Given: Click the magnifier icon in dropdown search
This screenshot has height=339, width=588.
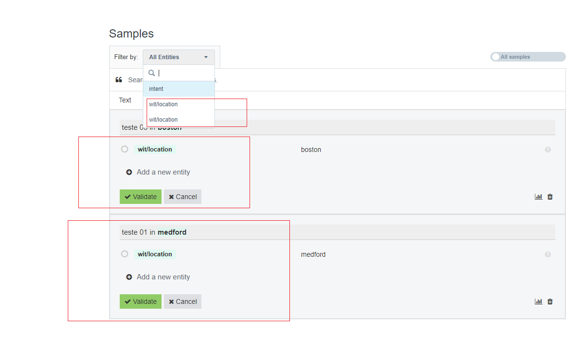Looking at the screenshot, I should tap(151, 73).
